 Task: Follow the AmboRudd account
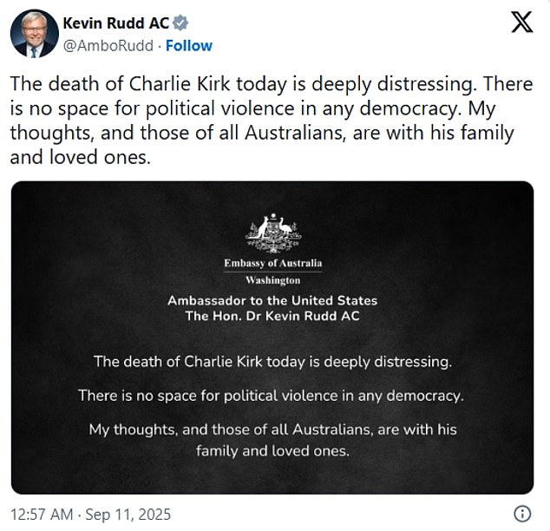188,45
